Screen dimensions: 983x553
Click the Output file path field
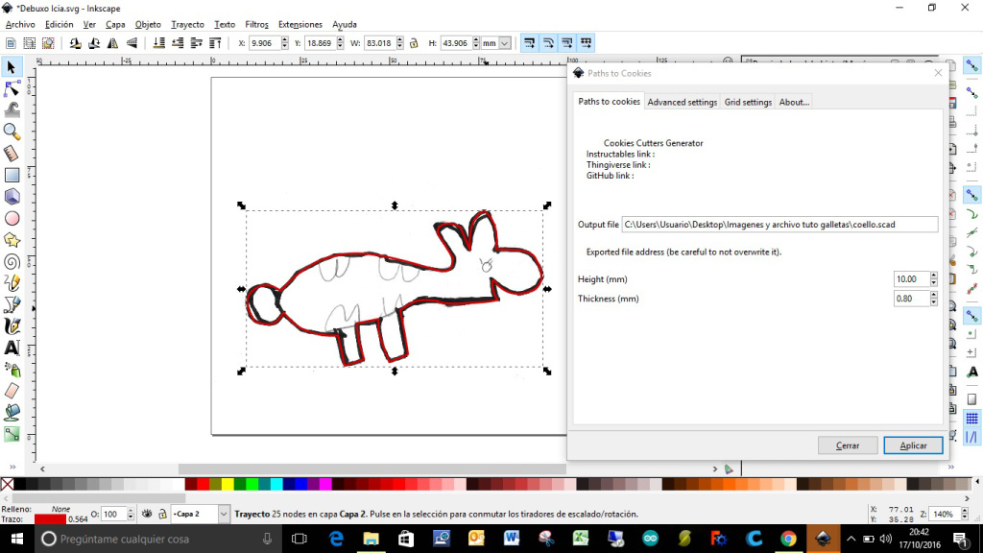click(779, 225)
